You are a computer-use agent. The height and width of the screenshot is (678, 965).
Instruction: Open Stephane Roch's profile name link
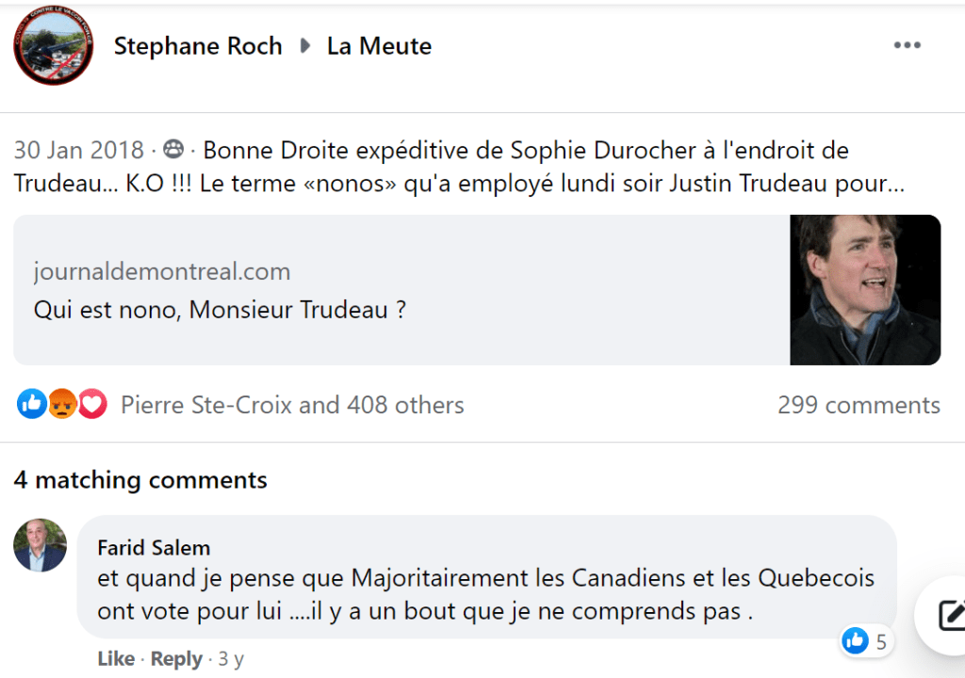198,46
